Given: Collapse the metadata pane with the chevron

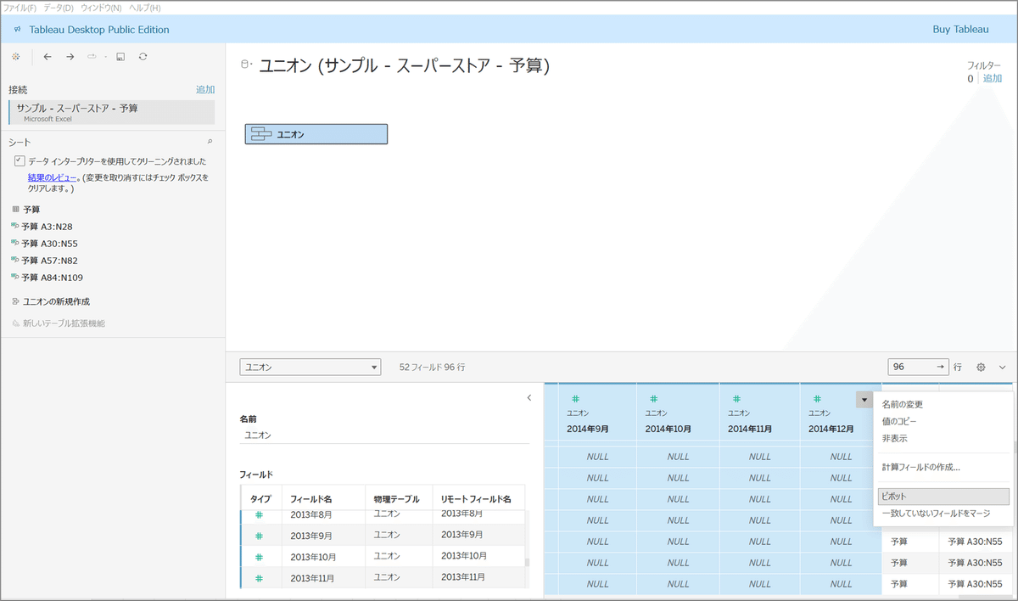Looking at the screenshot, I should pyautogui.click(x=529, y=397).
